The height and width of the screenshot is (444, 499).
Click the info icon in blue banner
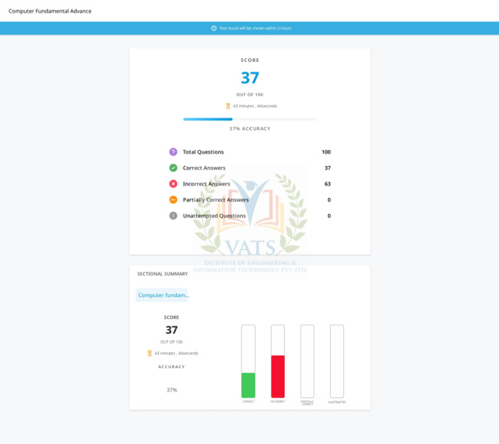[214, 29]
